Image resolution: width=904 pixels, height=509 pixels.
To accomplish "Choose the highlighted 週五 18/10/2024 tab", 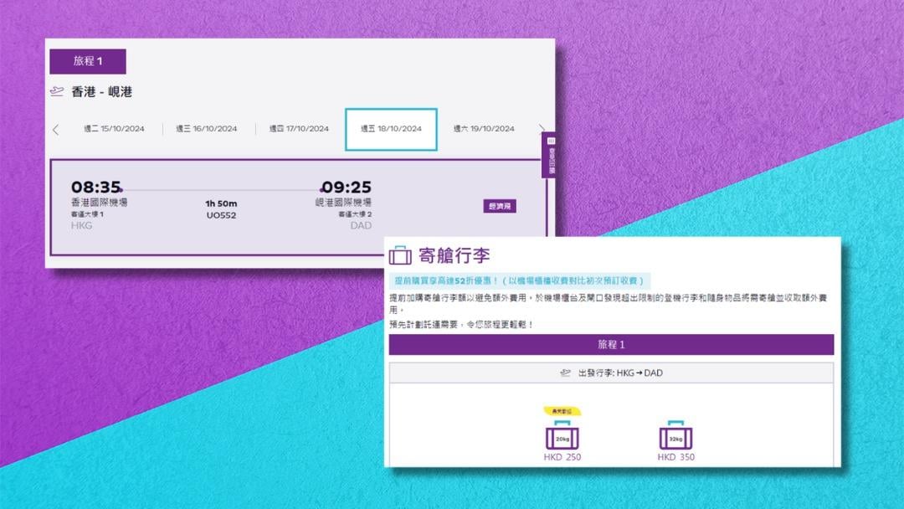I will pos(391,129).
